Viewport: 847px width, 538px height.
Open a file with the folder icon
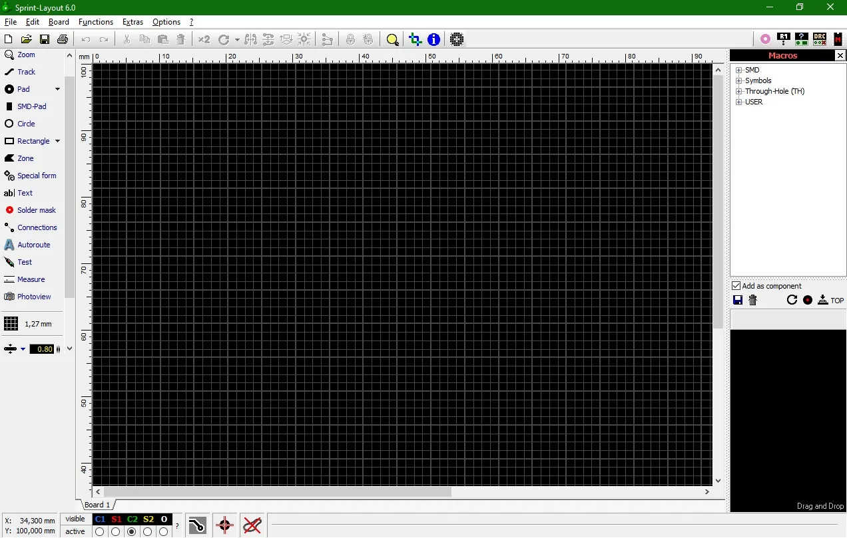[x=27, y=40]
